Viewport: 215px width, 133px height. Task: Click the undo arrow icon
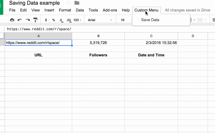click(20, 20)
